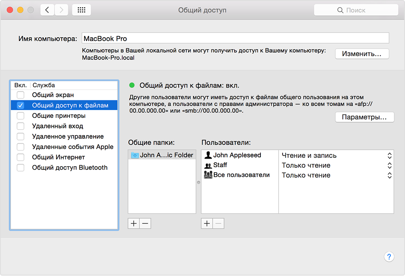Image resolution: width=405 pixels, height=276 pixels.
Task: Open Все пользователи permission dropdown
Action: tap(389, 176)
